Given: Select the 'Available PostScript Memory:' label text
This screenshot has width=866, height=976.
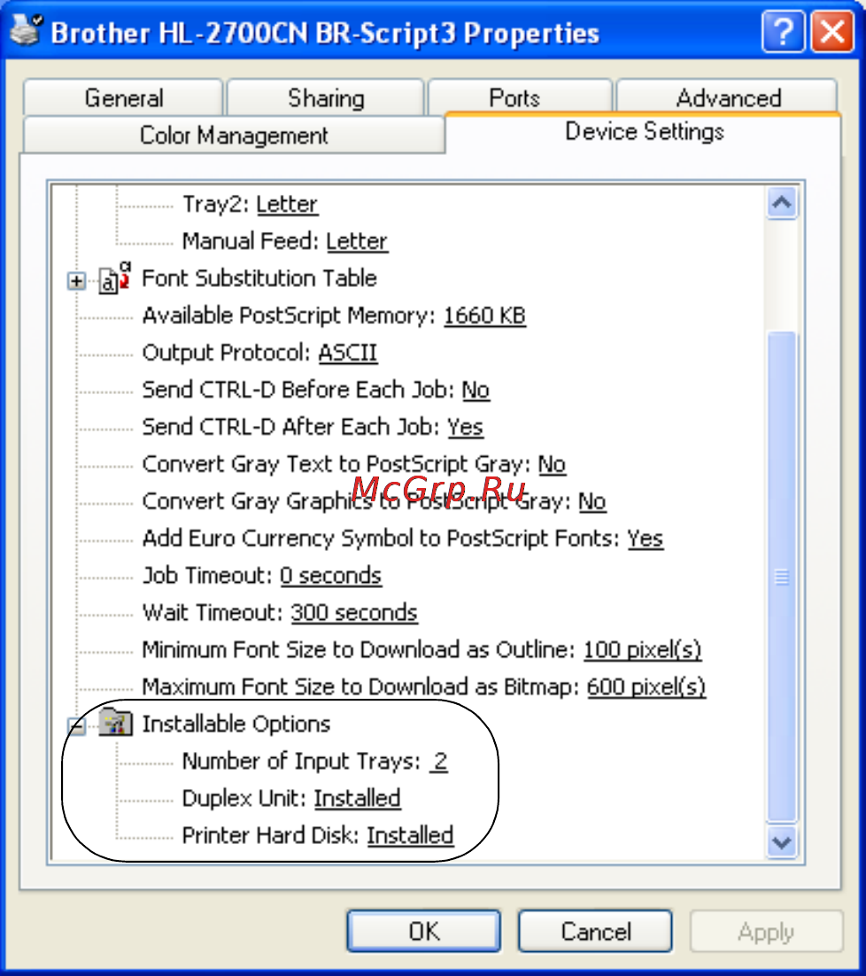Looking at the screenshot, I should [x=290, y=315].
